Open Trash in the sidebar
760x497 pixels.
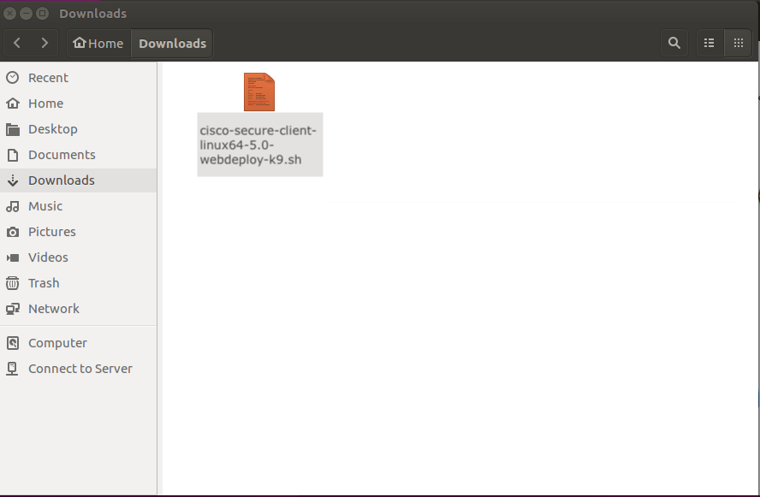pyautogui.click(x=78, y=283)
